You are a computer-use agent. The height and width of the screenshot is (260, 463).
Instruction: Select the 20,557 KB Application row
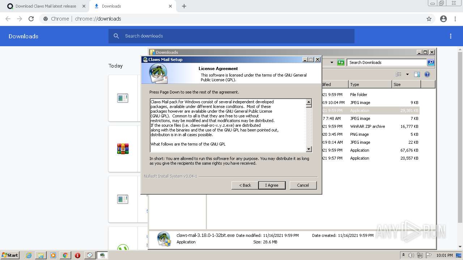coord(370,158)
